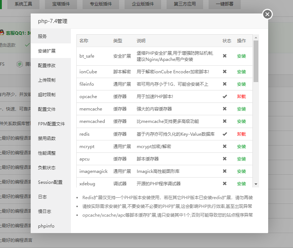Click the bt_safe status cross icon
293x248 pixels.
(225, 56)
